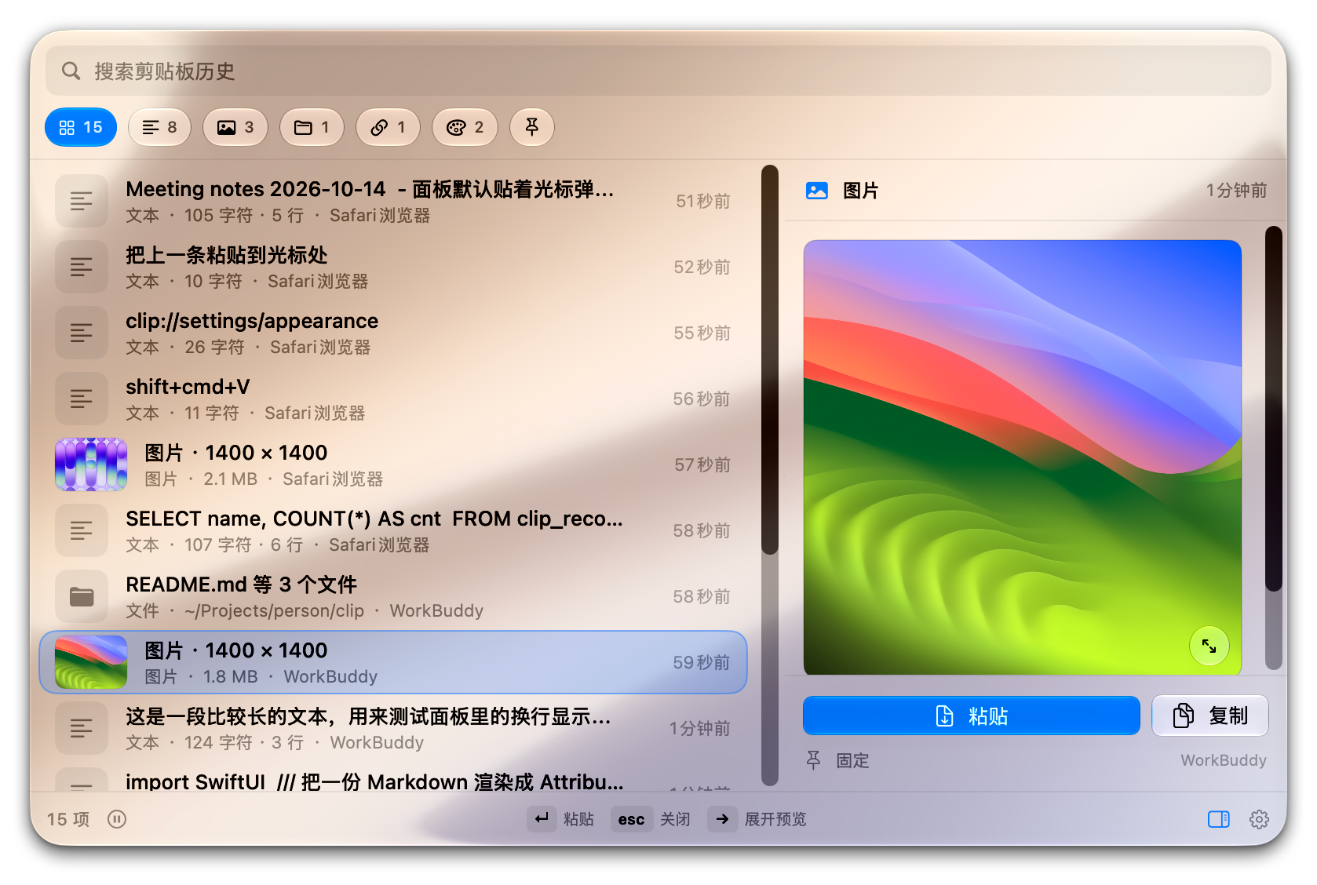Image resolution: width=1317 pixels, height=885 pixels.
Task: Pin this item with 固定
Action: pos(838,760)
